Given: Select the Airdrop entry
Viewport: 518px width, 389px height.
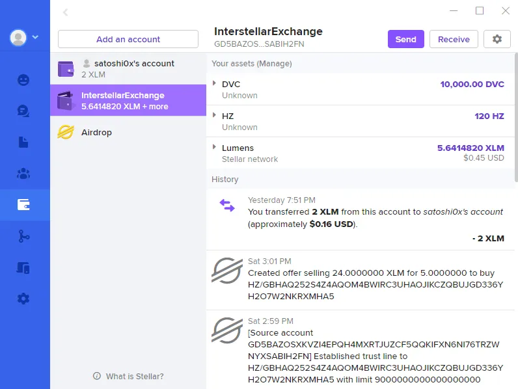Looking at the screenshot, I should [x=128, y=132].
